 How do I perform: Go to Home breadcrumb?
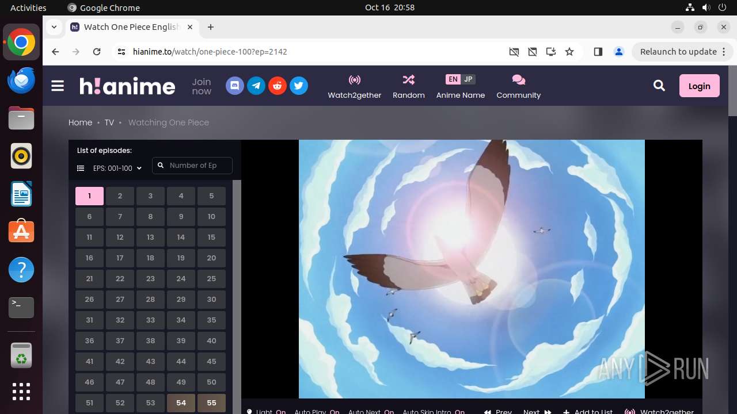(80, 122)
